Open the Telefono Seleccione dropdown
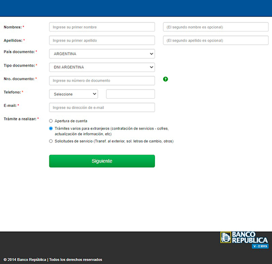The image size is (272, 264). click(x=73, y=94)
